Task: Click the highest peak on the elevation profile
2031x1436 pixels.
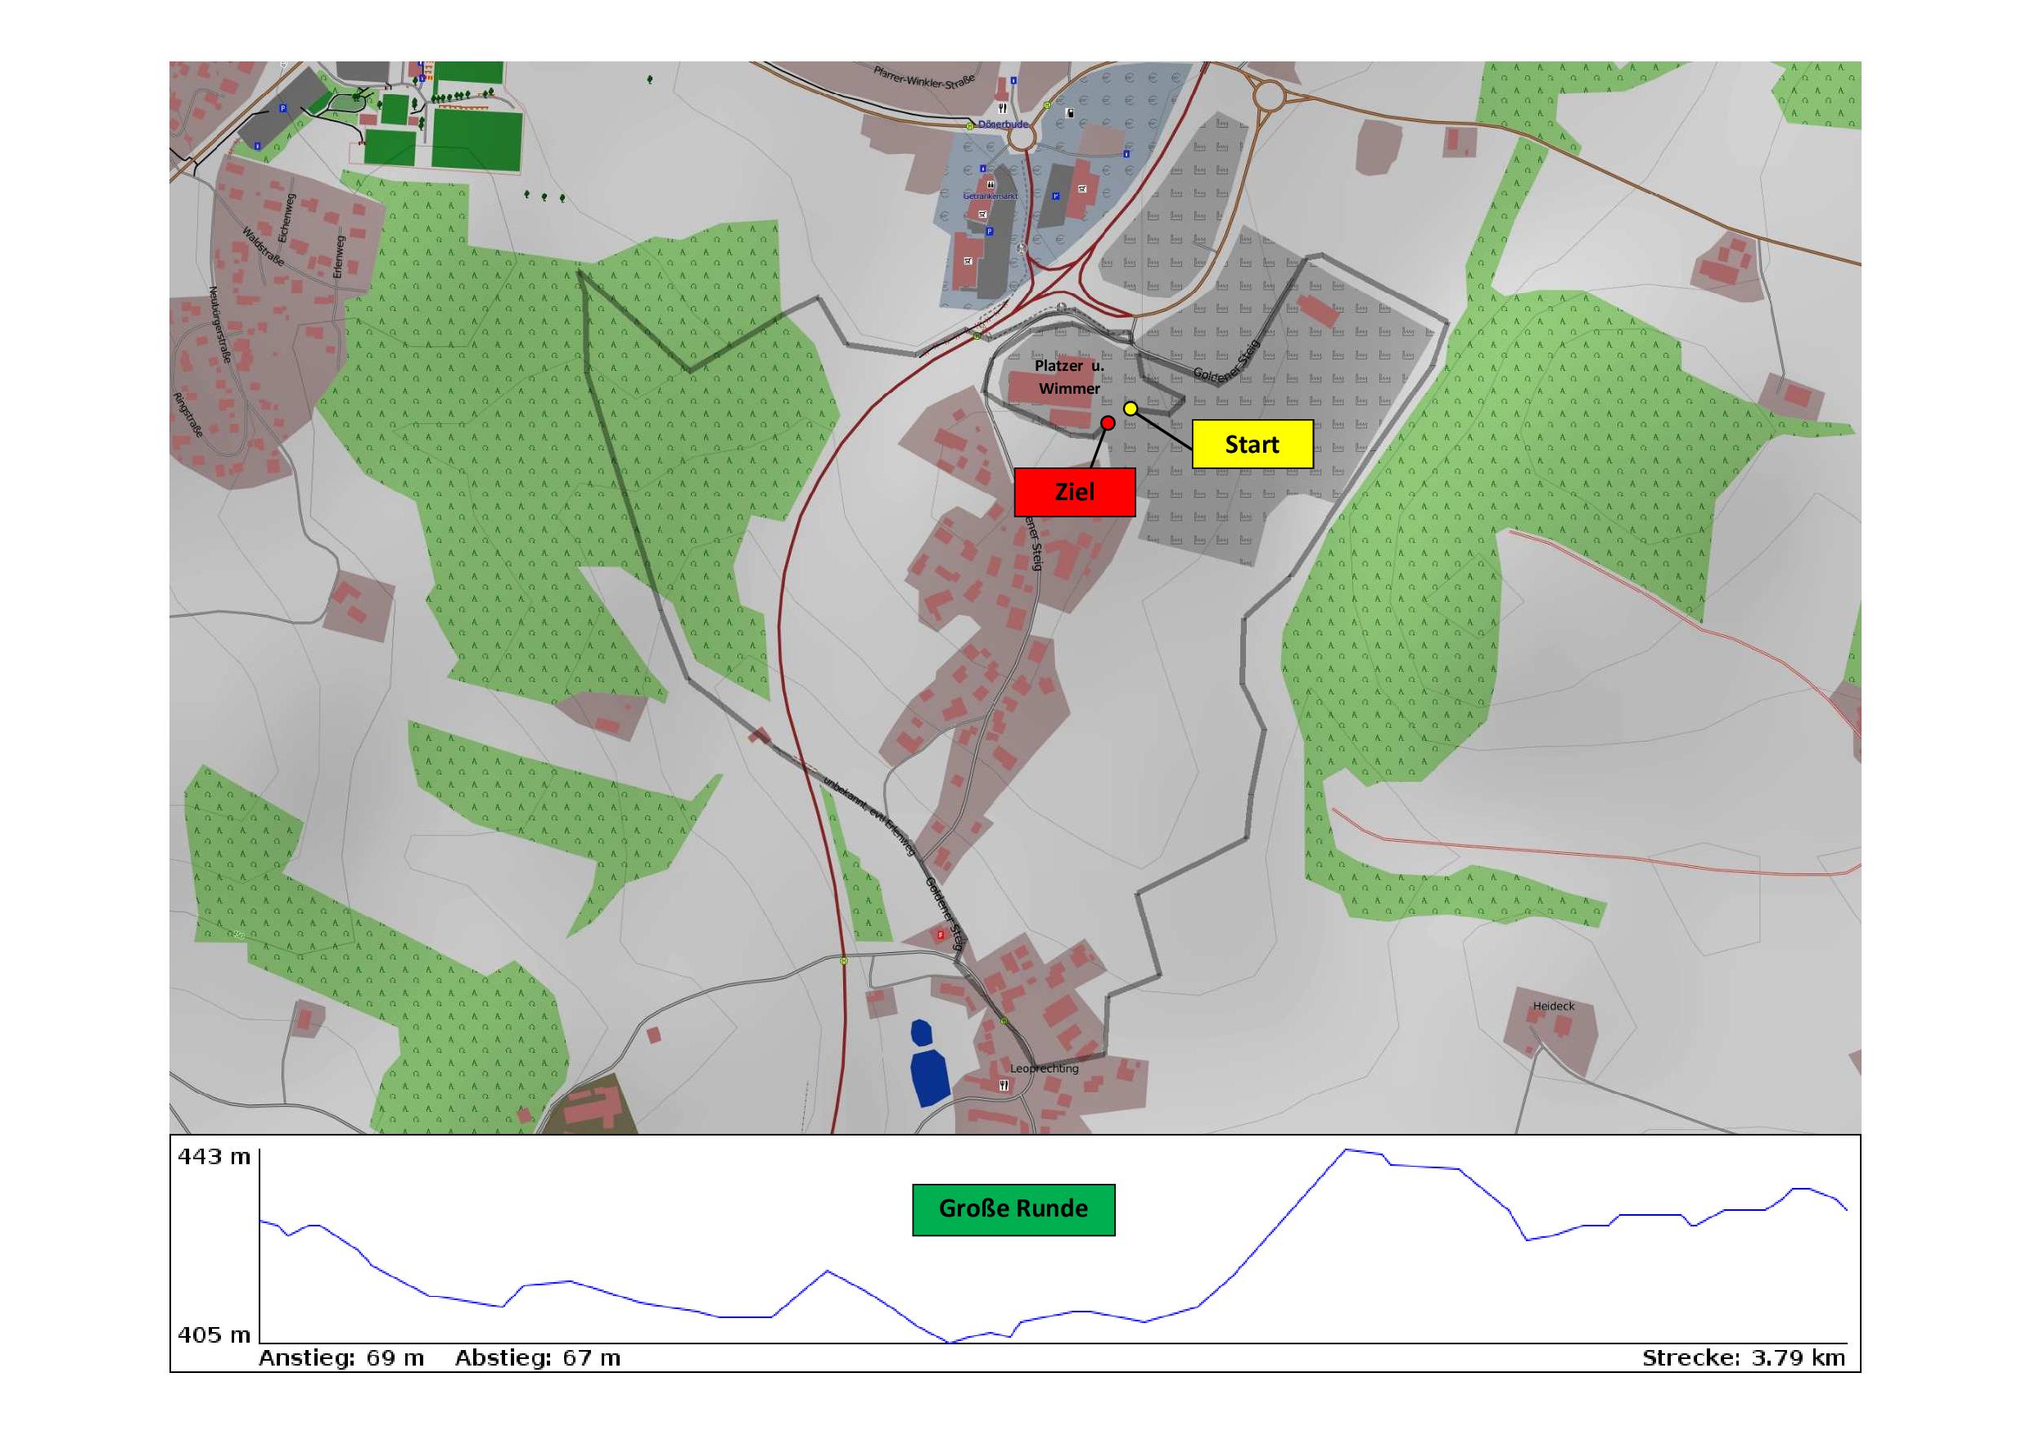Action: point(1346,1150)
